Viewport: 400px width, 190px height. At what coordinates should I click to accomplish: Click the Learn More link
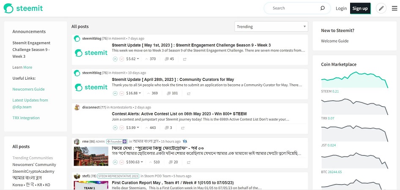[27, 67]
